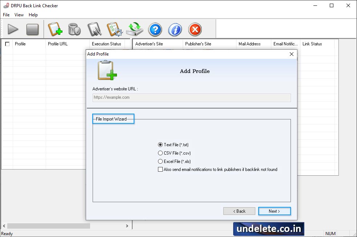Click the Next button

pos(274,211)
